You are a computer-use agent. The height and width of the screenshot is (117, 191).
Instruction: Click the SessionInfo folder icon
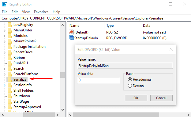(x=9, y=85)
